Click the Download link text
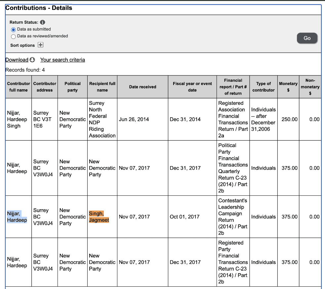This screenshot has height=289, width=325. pos(17,60)
